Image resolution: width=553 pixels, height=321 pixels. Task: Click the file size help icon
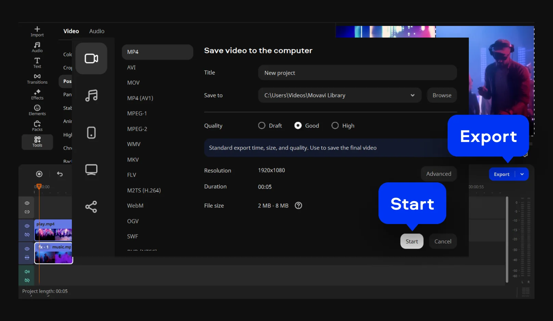(x=298, y=206)
